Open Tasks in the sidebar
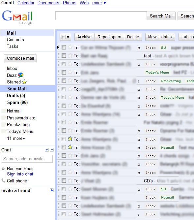Image resolution: width=194 pixels, height=220 pixels. (x=13, y=46)
